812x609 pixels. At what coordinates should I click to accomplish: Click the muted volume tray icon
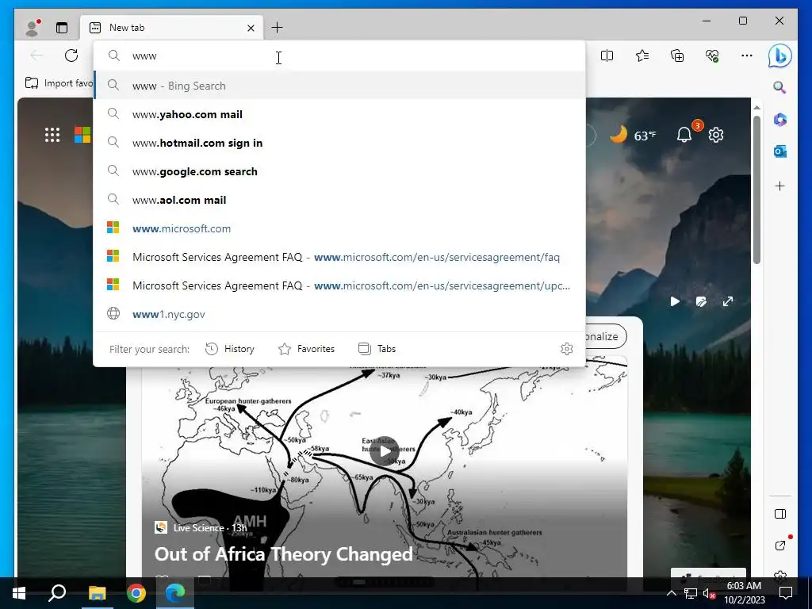pos(710,594)
